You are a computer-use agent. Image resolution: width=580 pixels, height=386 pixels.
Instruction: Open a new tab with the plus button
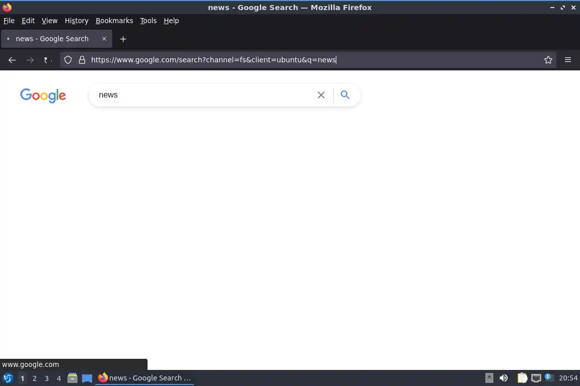pyautogui.click(x=123, y=39)
